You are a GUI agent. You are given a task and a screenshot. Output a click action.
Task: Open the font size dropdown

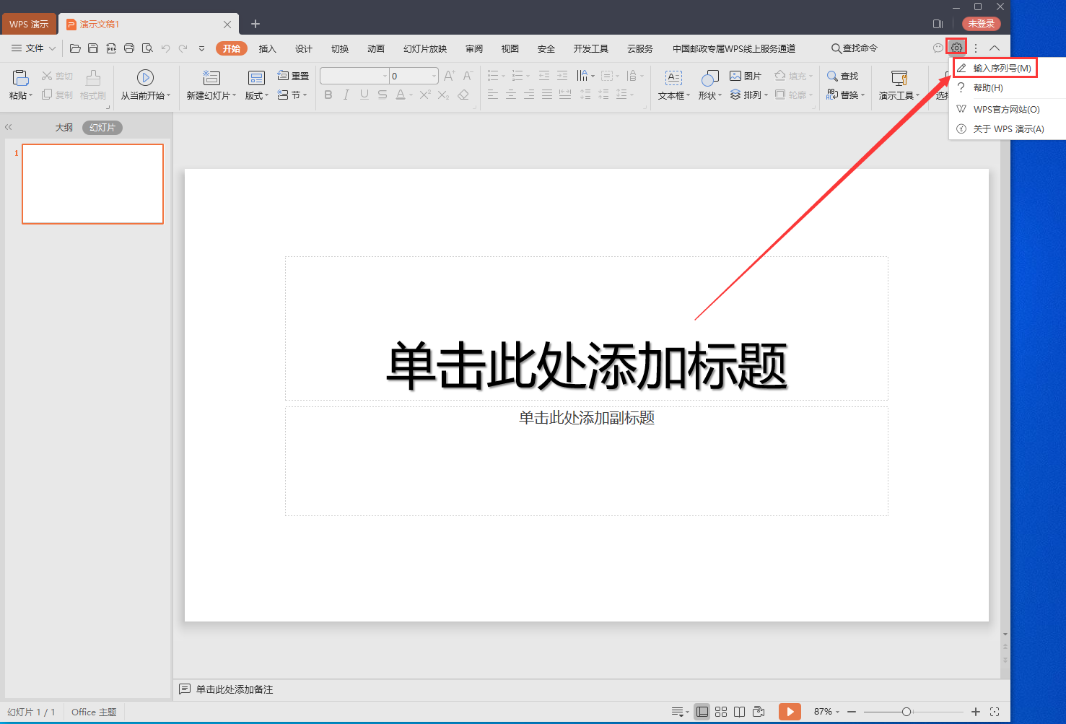click(x=434, y=76)
